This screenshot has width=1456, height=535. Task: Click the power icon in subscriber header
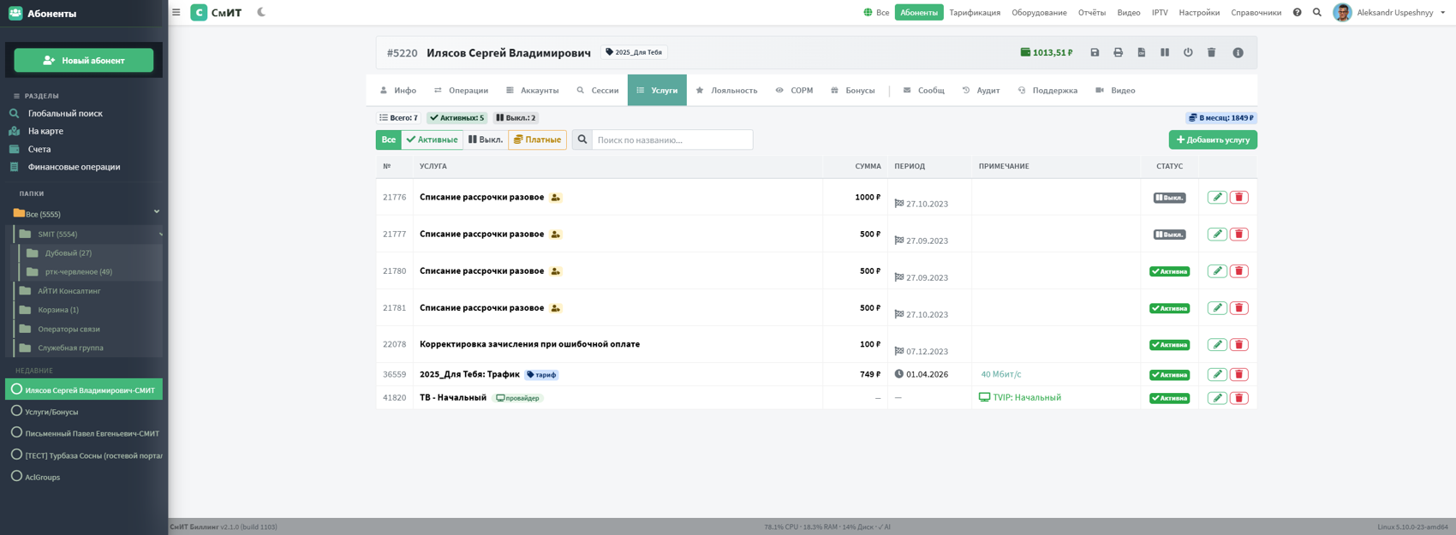tap(1188, 52)
